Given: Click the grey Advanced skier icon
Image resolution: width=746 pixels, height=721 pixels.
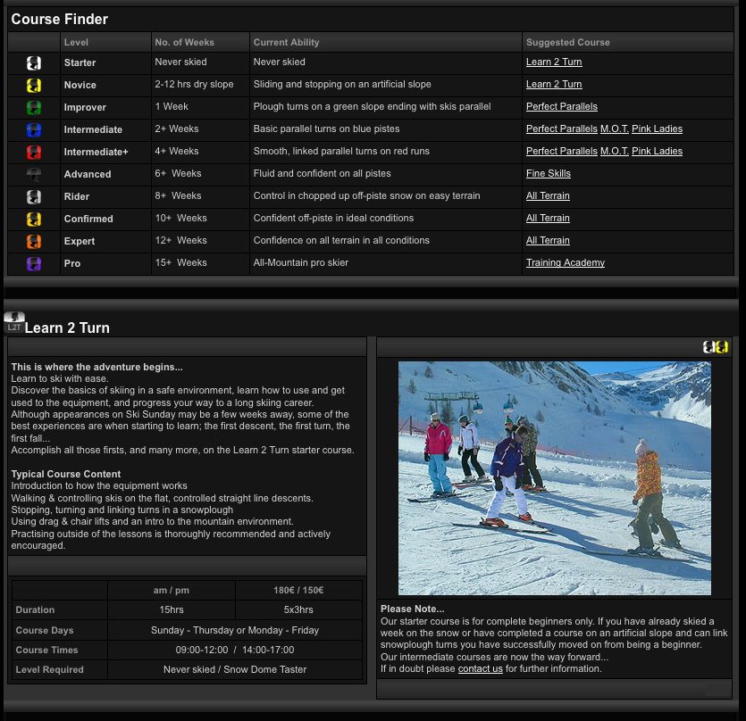Looking at the screenshot, I should [33, 174].
